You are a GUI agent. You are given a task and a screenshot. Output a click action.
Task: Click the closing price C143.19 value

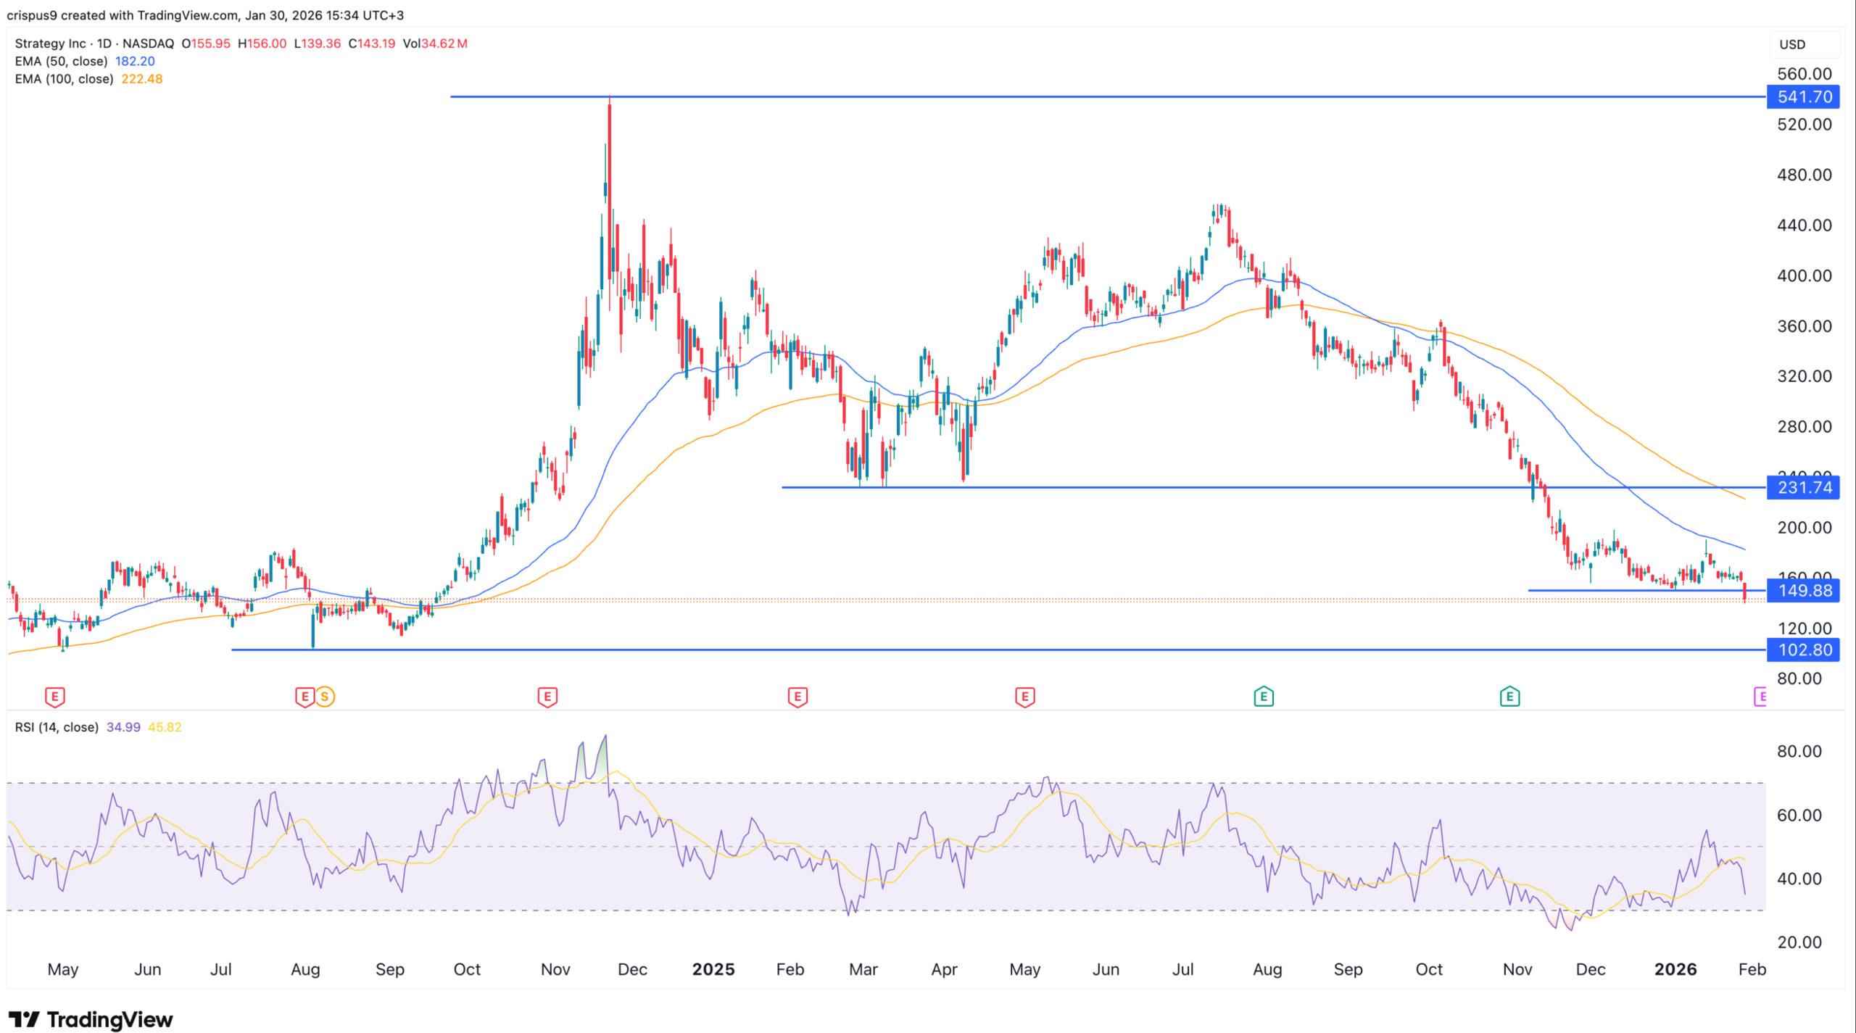coord(372,43)
